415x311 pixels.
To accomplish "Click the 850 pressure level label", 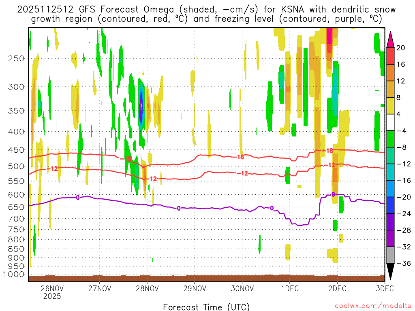I will coord(16,249).
